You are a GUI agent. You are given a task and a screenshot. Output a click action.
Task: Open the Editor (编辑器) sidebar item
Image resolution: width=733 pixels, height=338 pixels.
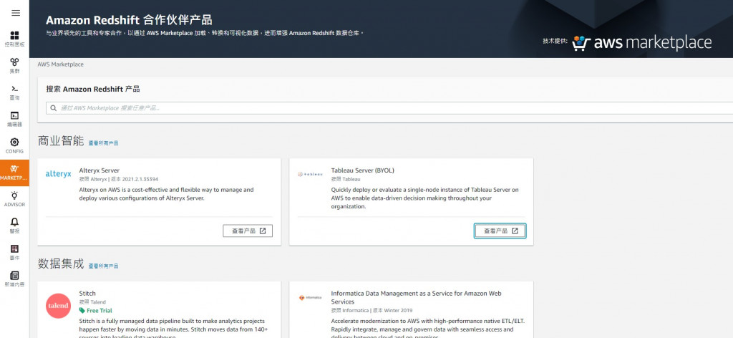coord(14,119)
